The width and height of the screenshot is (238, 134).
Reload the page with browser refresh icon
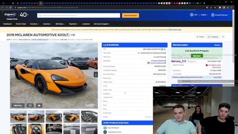pos(10,7)
